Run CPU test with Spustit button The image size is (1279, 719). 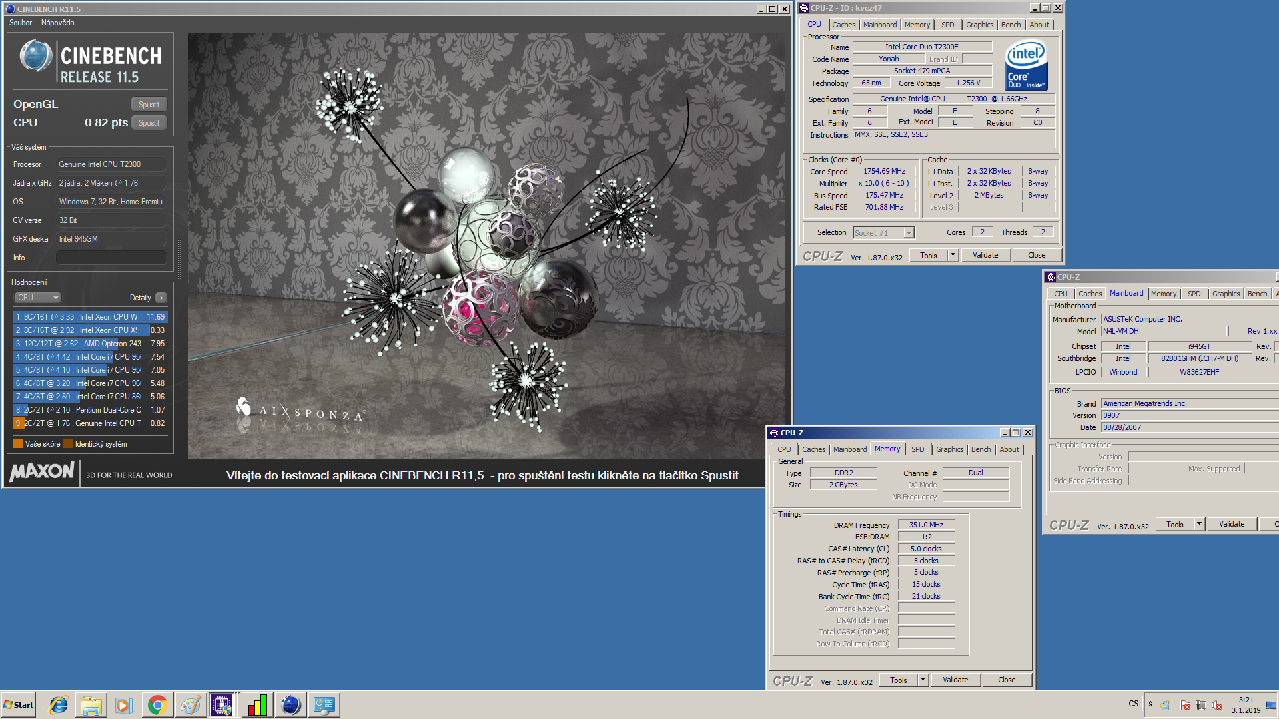(149, 123)
